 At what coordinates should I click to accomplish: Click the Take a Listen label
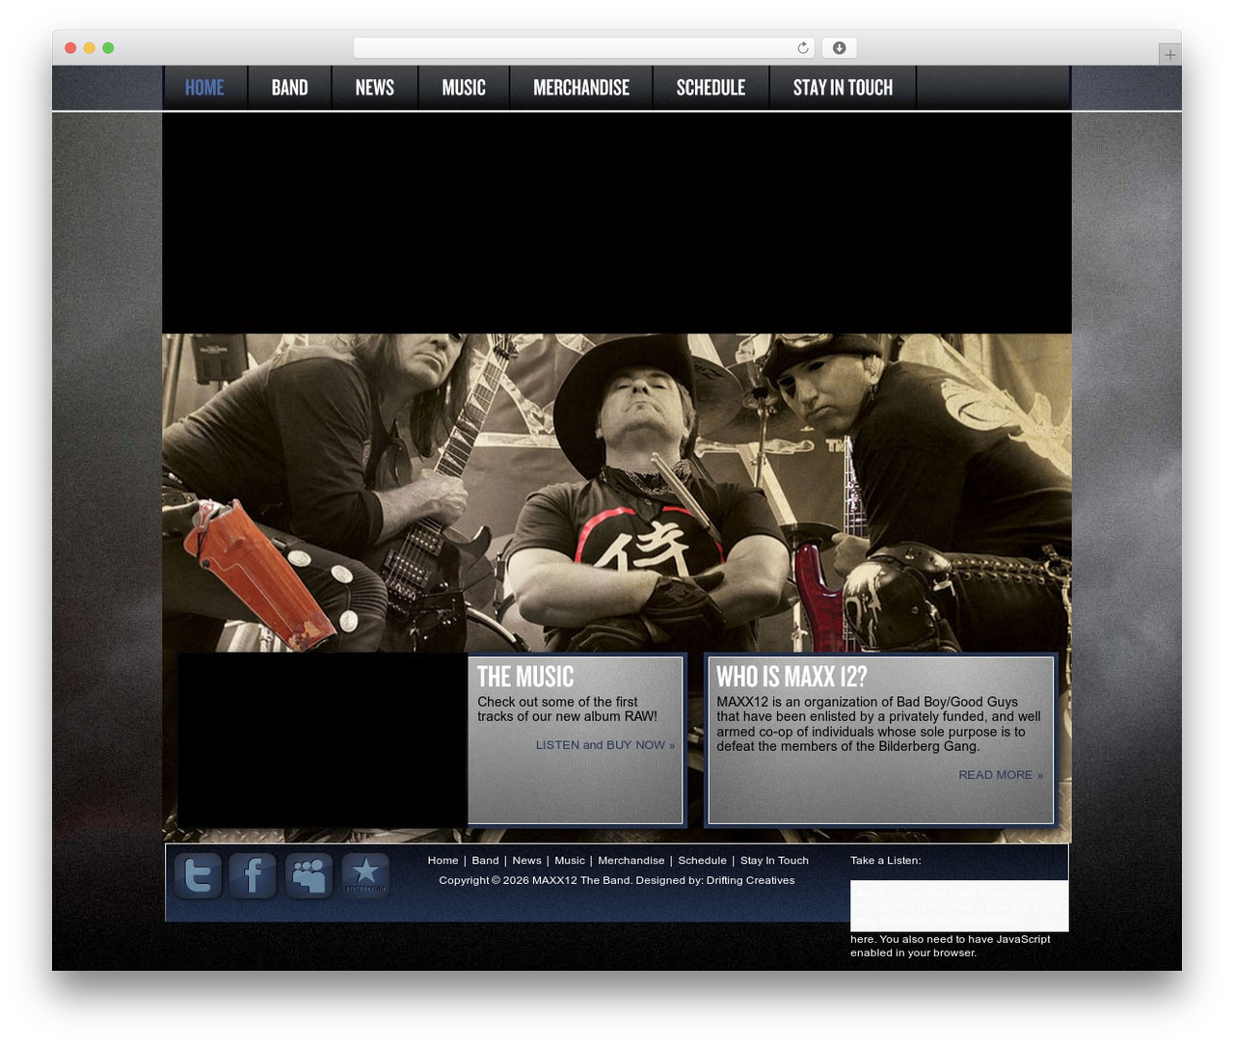click(885, 861)
